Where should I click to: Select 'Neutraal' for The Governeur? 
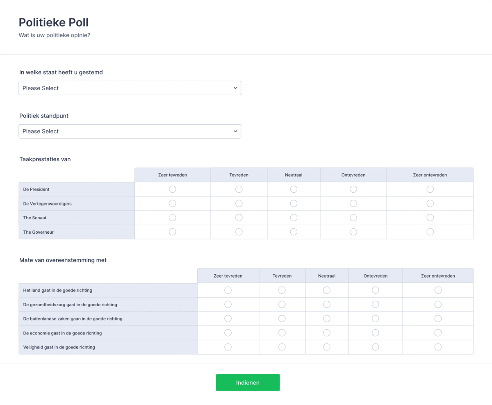point(294,232)
